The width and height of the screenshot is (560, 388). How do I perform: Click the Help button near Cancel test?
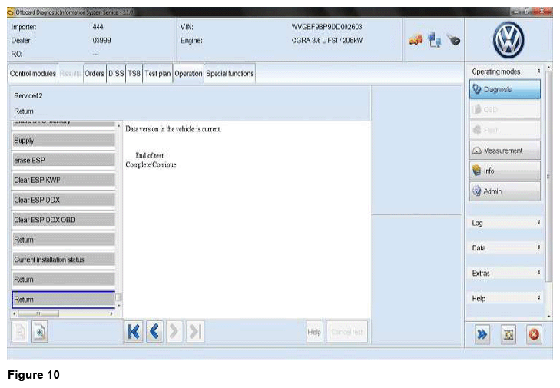click(x=314, y=332)
